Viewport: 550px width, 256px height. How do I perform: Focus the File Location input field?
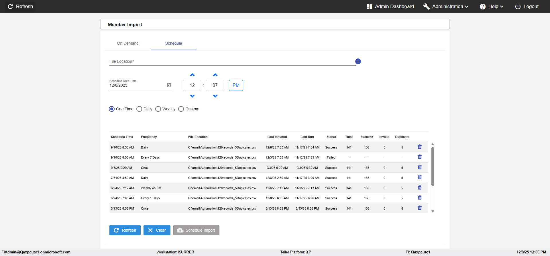coord(232,61)
